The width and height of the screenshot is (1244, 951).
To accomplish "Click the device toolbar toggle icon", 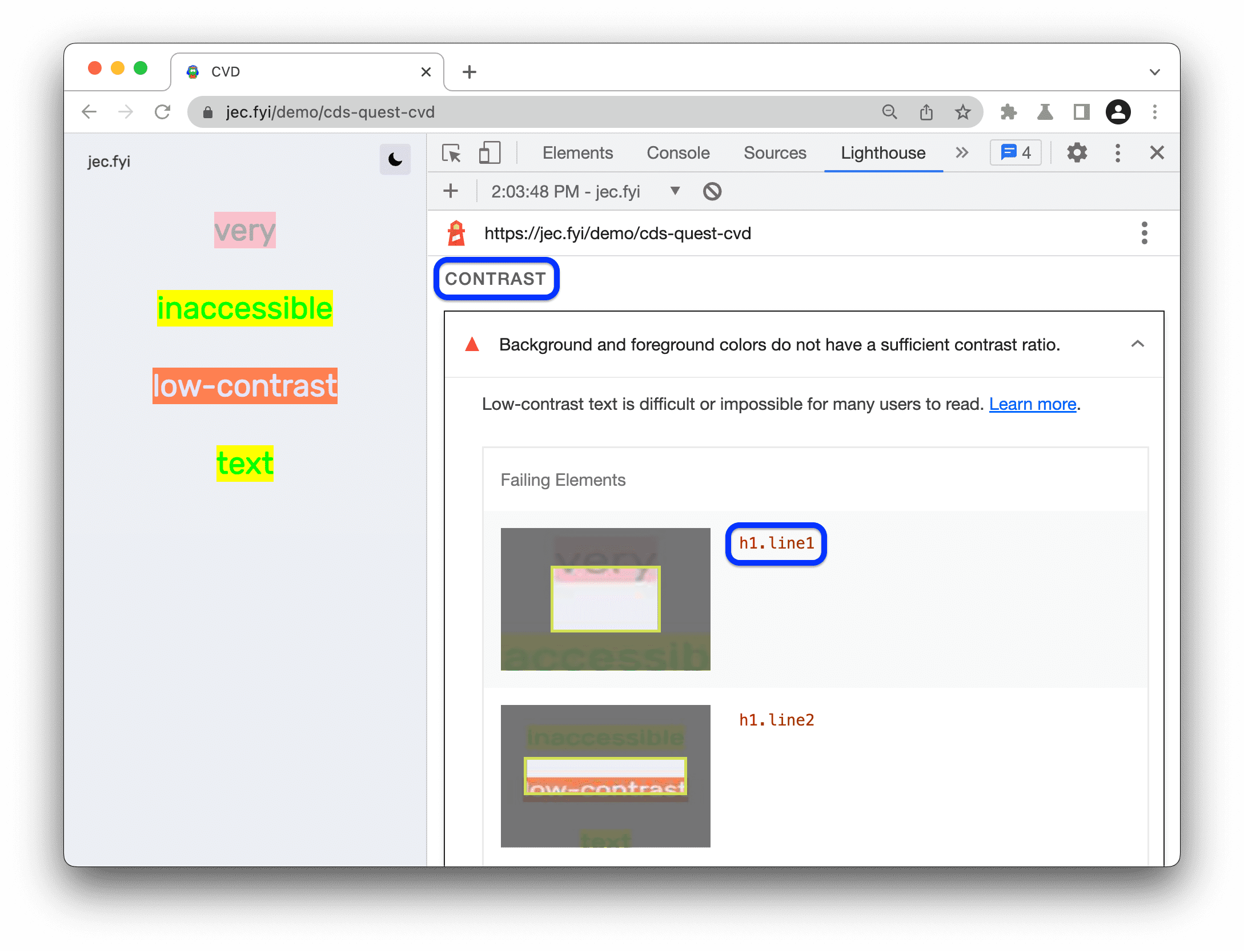I will [492, 153].
